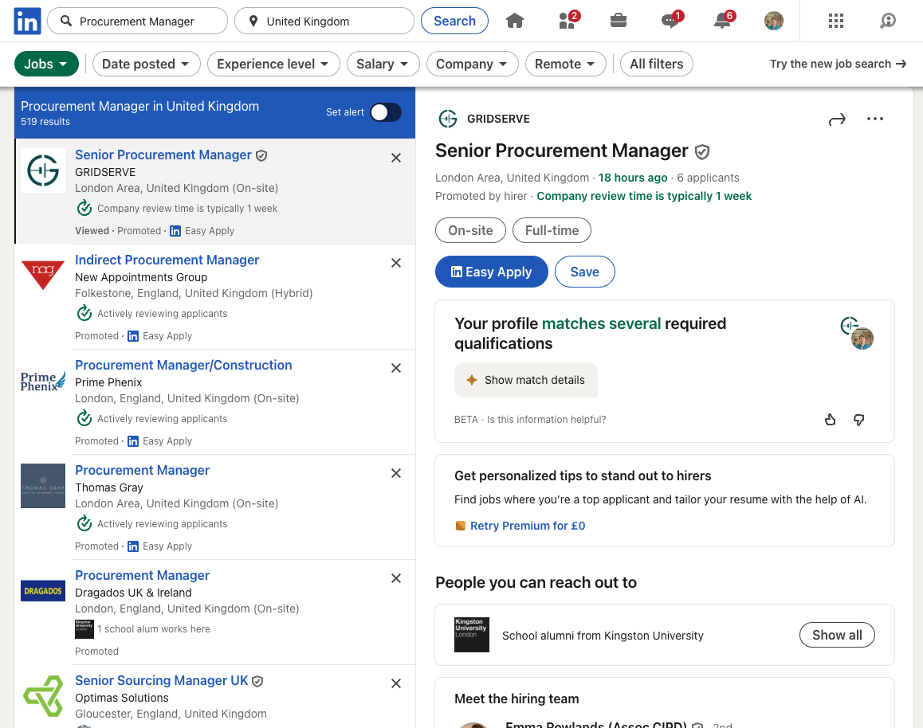The width and height of the screenshot is (923, 728).
Task: Click the Thomas Gray company logo
Action: coord(43,486)
